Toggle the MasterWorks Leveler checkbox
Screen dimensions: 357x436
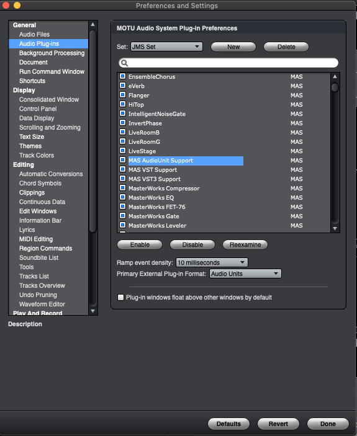coord(122,225)
